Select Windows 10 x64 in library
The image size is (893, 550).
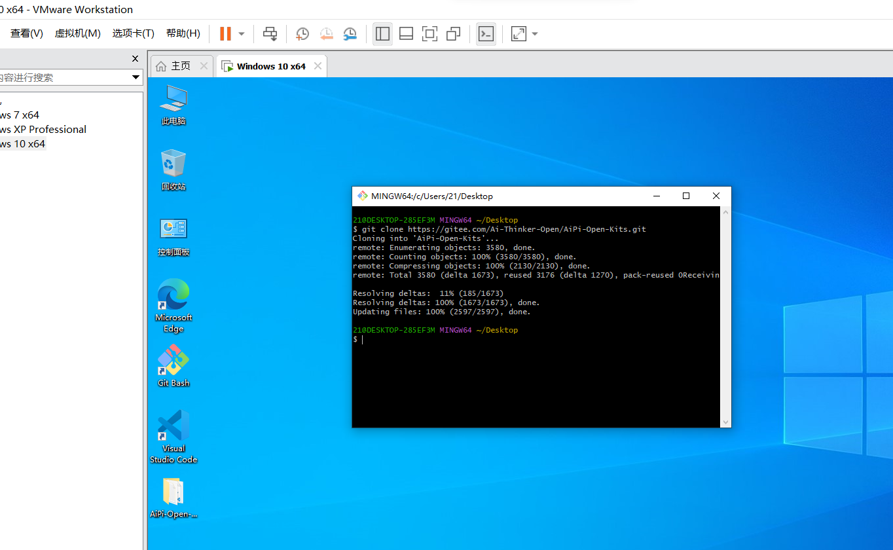23,144
